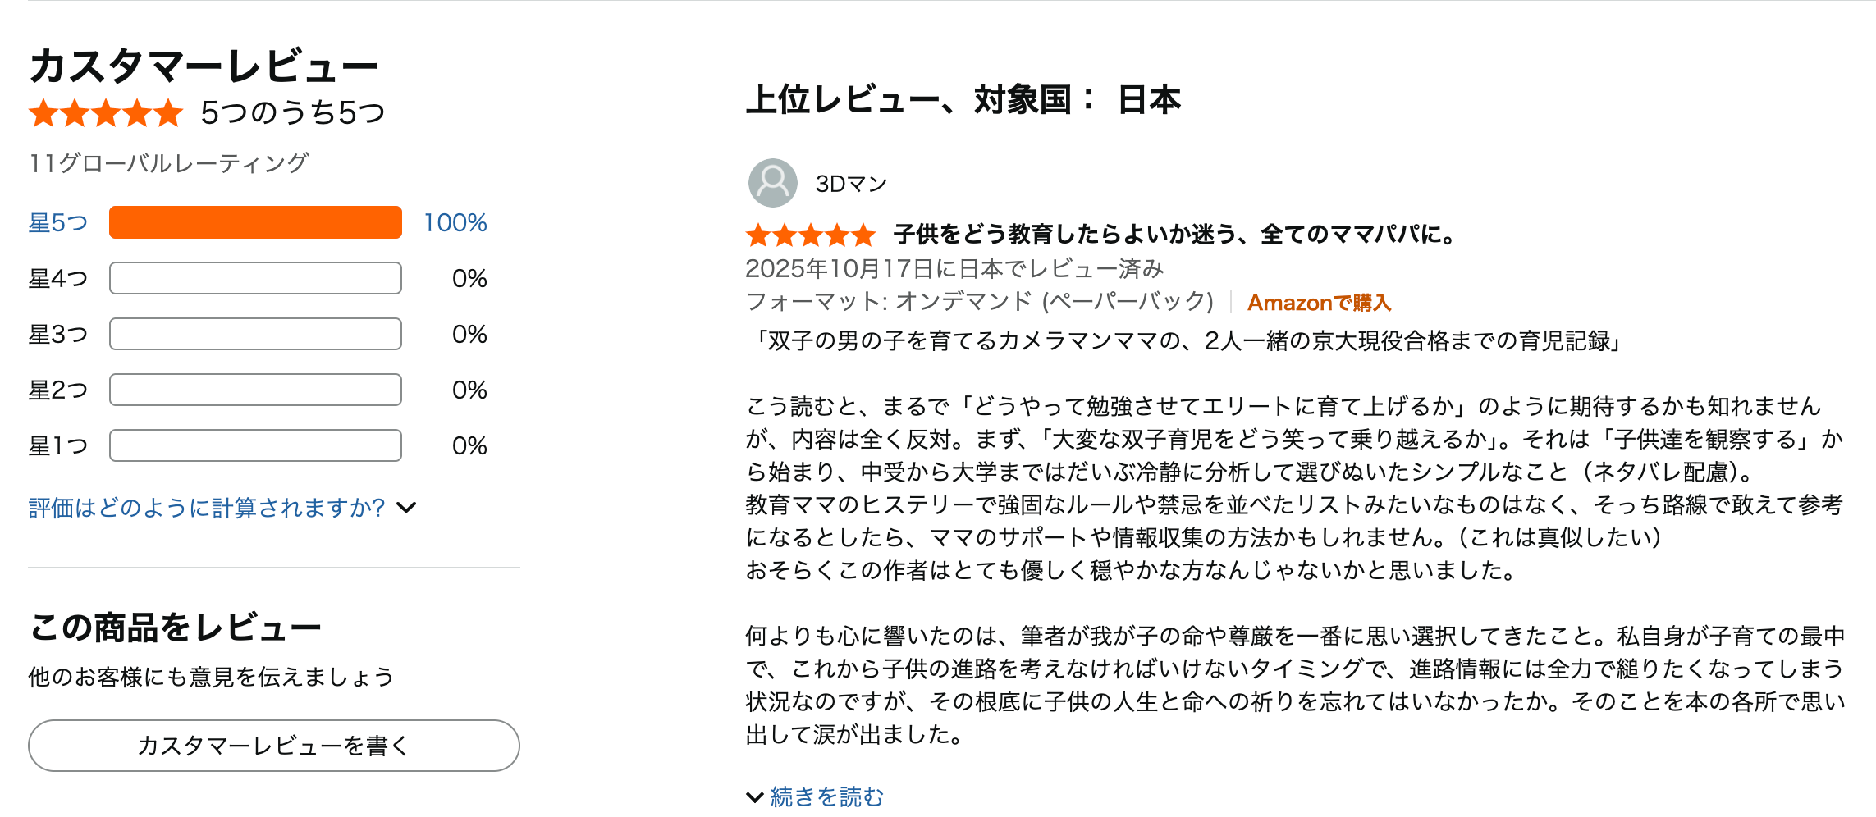Click the review's five-star rating icons
1876x817 pixels.
[810, 235]
